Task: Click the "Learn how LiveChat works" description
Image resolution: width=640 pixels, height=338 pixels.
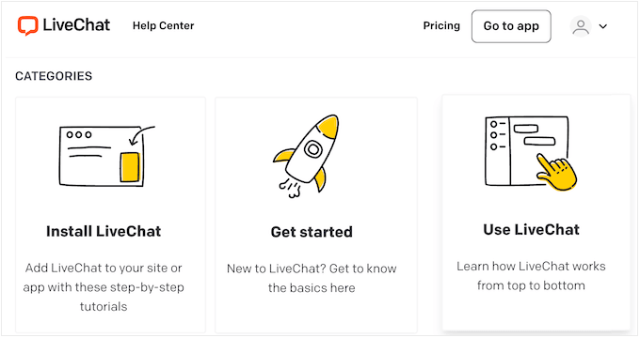Action: point(531,276)
